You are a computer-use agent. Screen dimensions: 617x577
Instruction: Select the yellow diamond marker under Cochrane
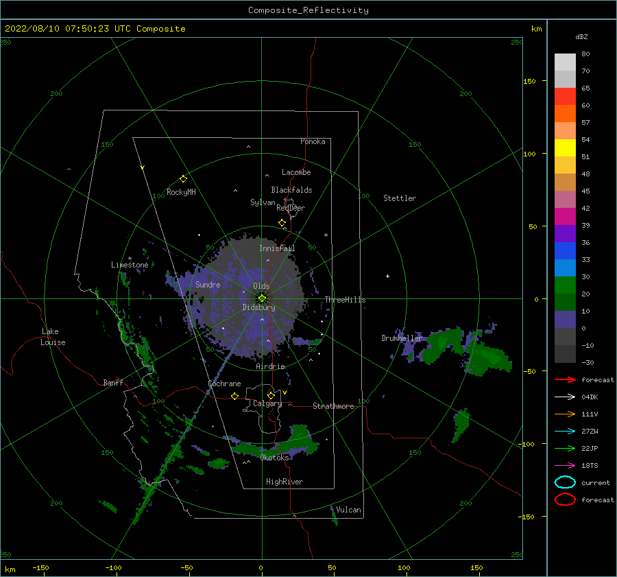235,397
